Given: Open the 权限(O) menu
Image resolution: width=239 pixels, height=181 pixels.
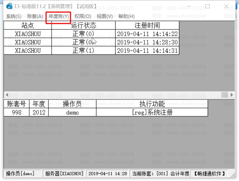Looking at the screenshot, I should point(83,16).
